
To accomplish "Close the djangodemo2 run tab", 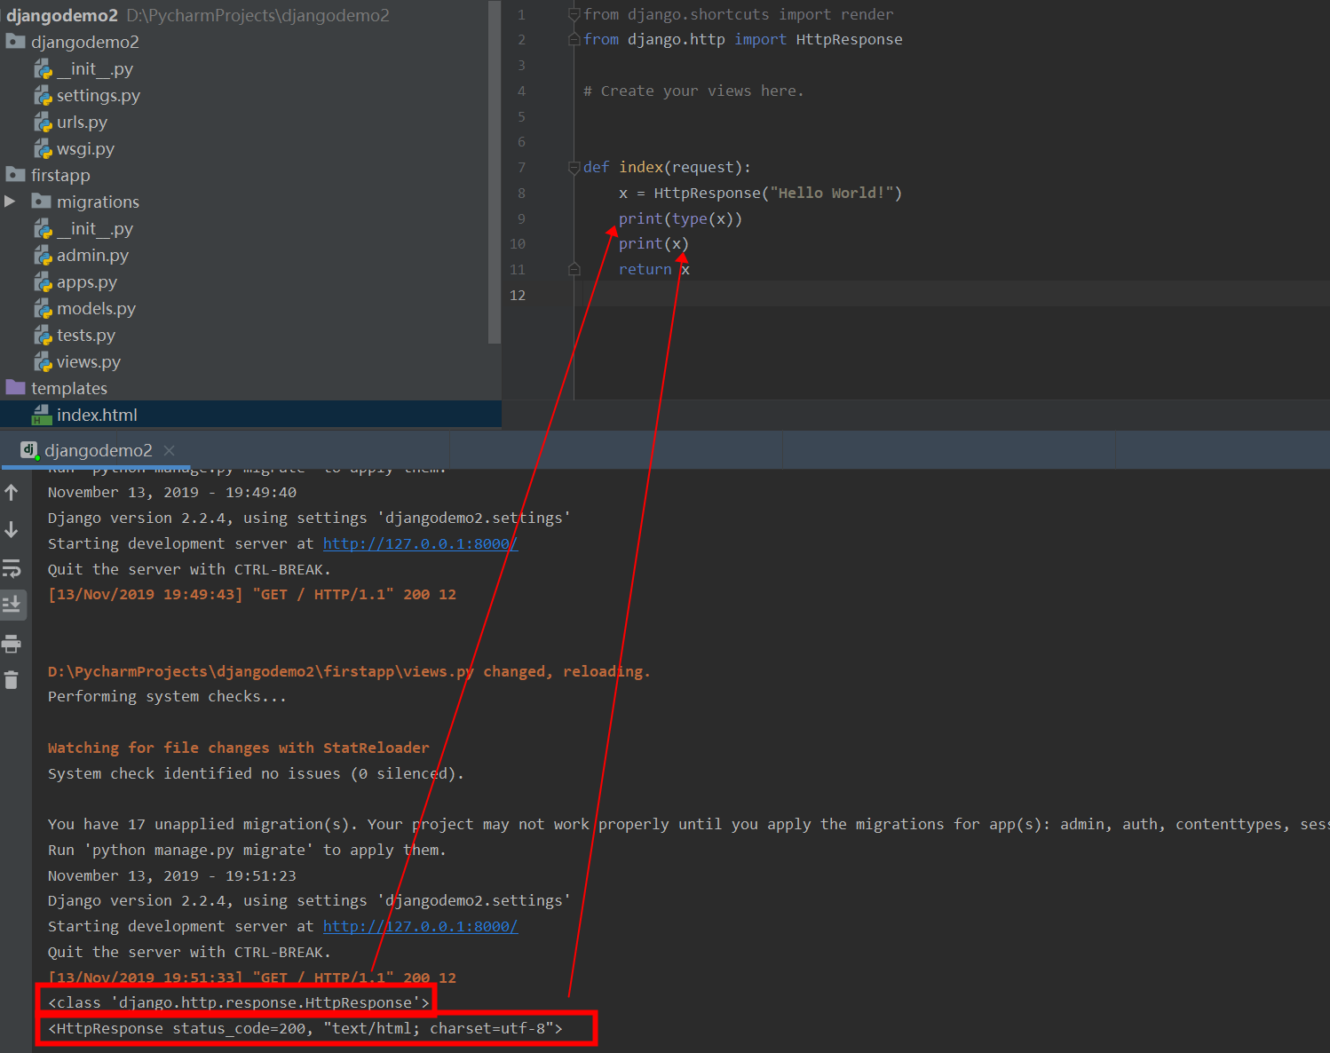I will tap(169, 450).
